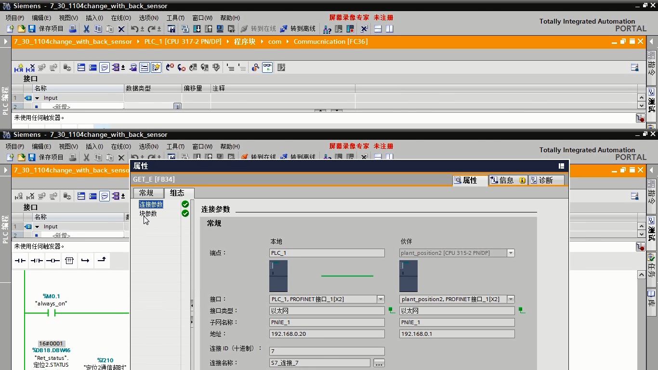Select 连接参数 in the properties navigation

coord(151,204)
